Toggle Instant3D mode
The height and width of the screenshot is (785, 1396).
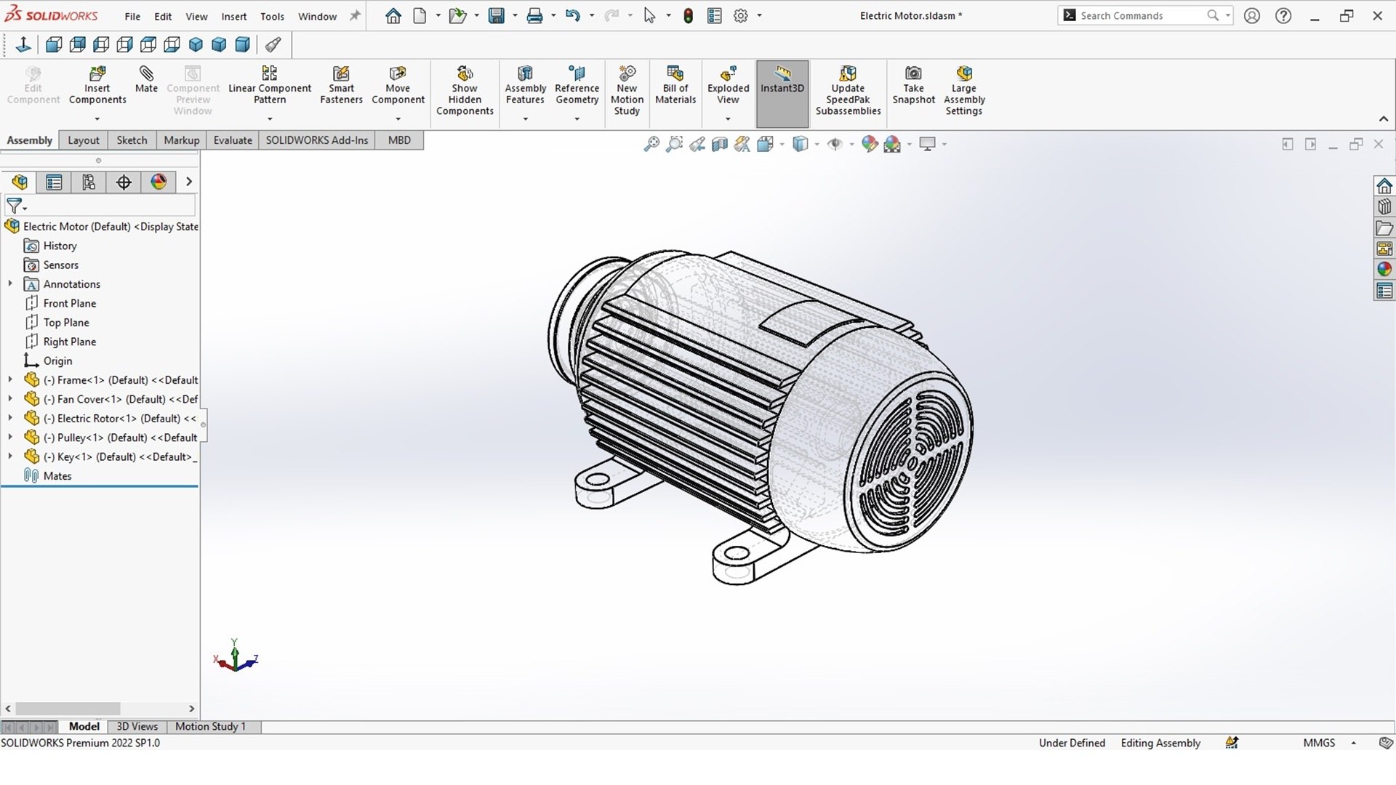782,94
